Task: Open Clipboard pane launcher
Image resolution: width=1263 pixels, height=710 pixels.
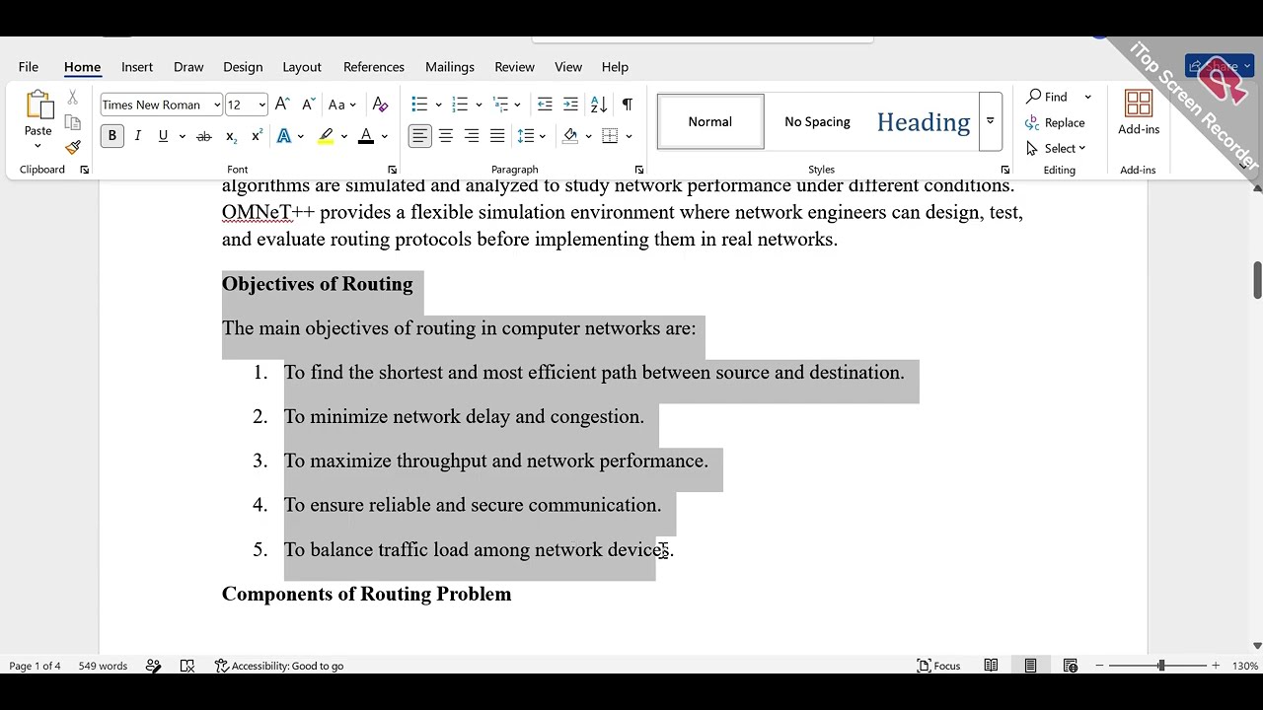Action: 84,170
